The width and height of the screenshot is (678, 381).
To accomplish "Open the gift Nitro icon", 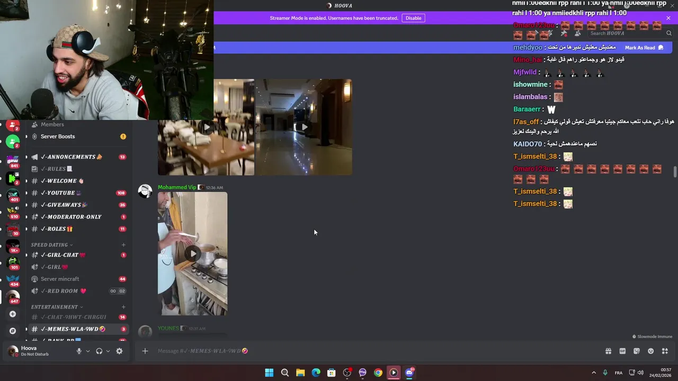I will 608,351.
